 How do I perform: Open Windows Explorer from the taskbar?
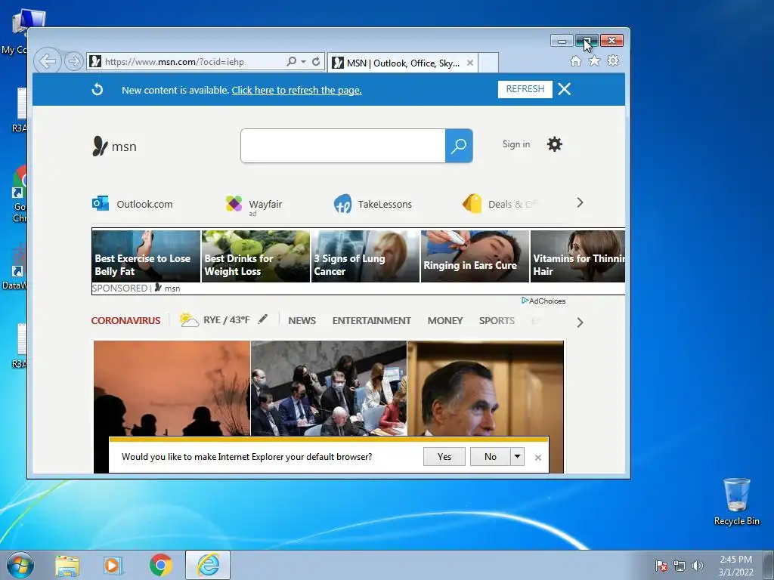[67, 566]
